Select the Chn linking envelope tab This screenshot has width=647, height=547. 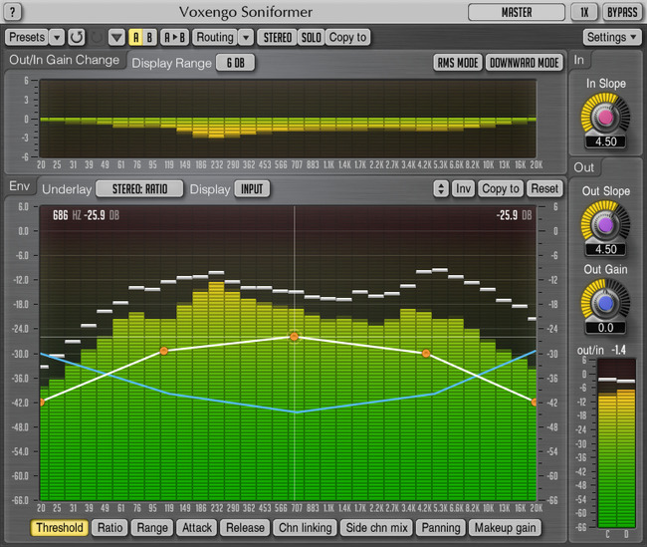(x=306, y=528)
